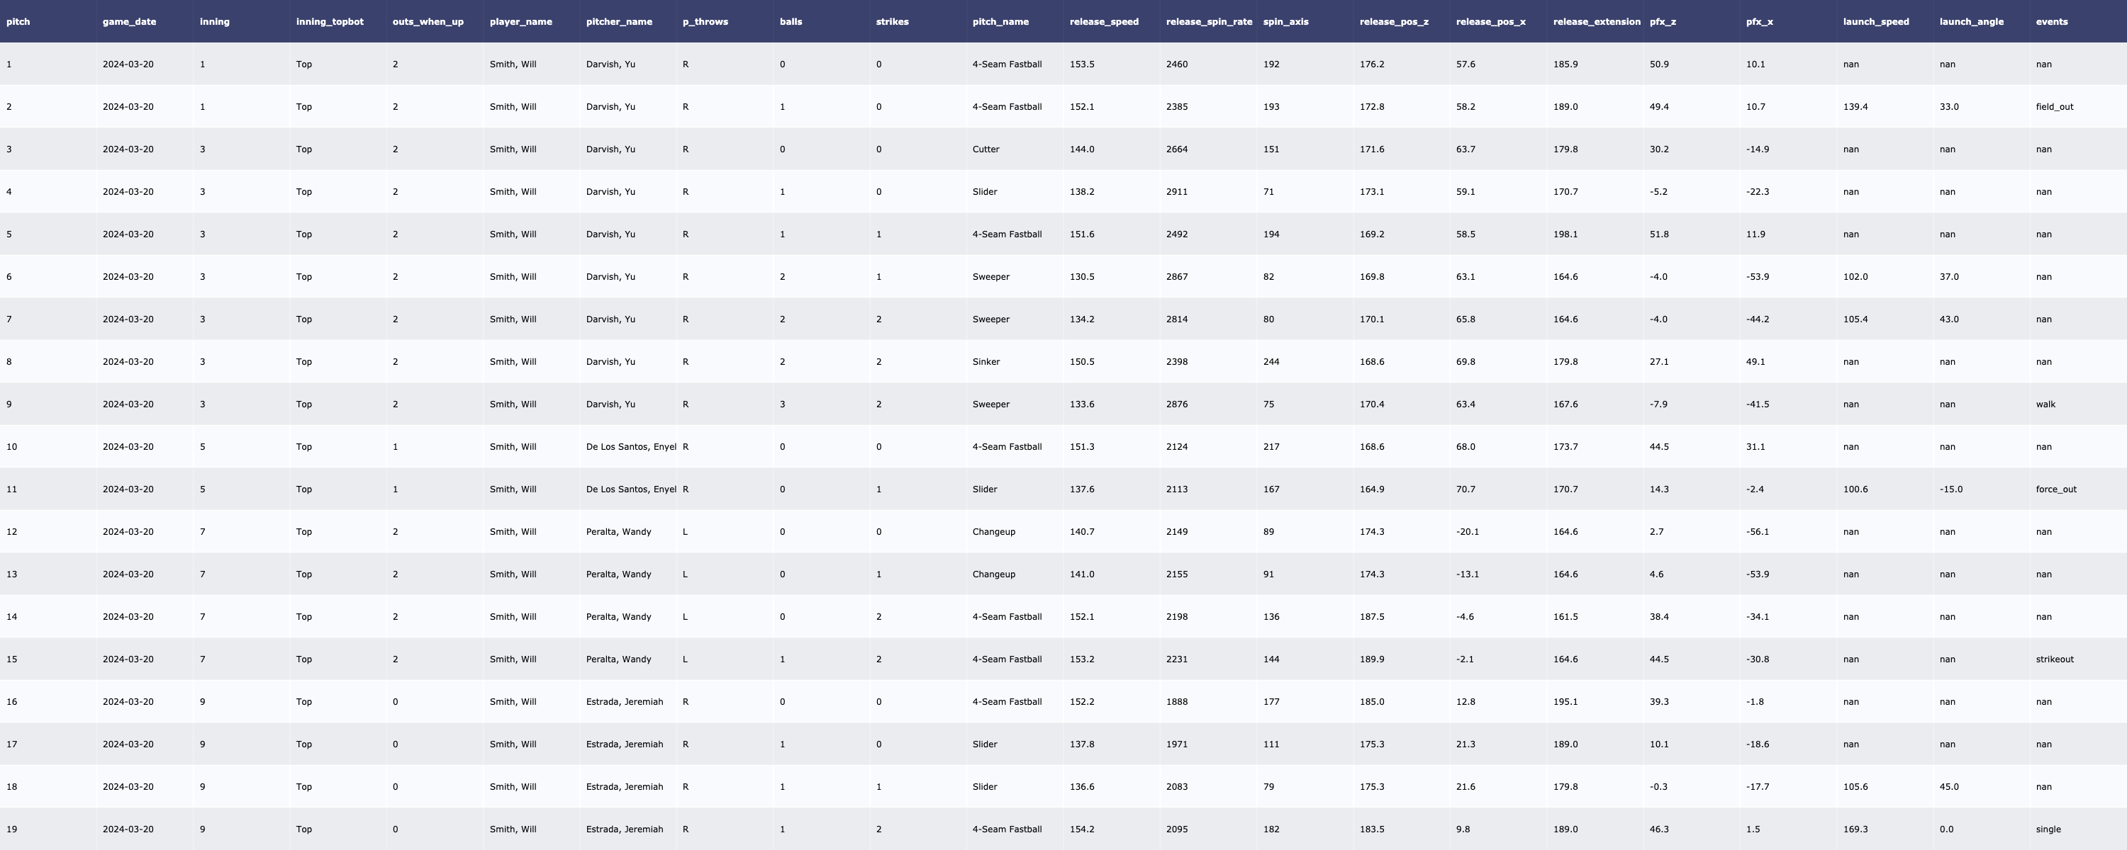Select the strikeout event cell
2127x850 pixels.
(2053, 659)
